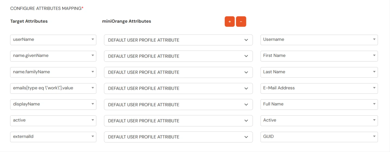This screenshot has height=152, width=390.
Task: Expand the Full Name miniOrange attribute dropdown
Action: [319, 104]
